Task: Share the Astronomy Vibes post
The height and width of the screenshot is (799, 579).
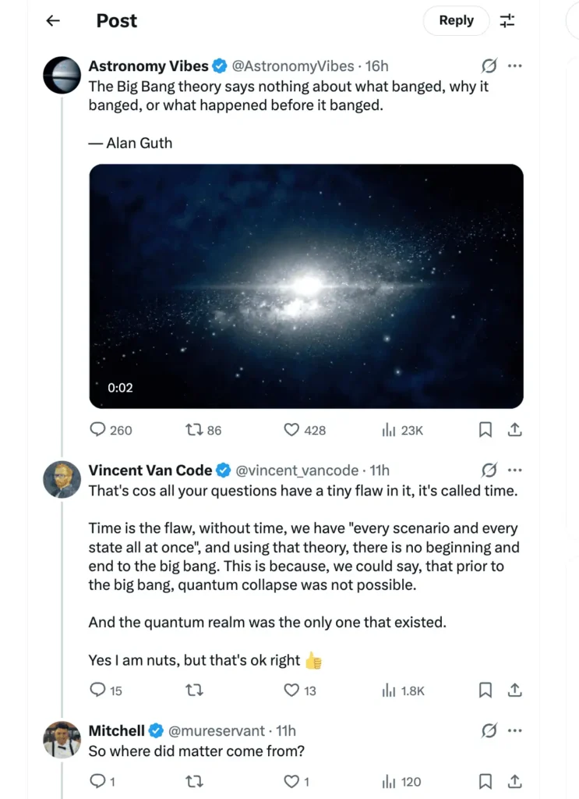Action: 514,430
